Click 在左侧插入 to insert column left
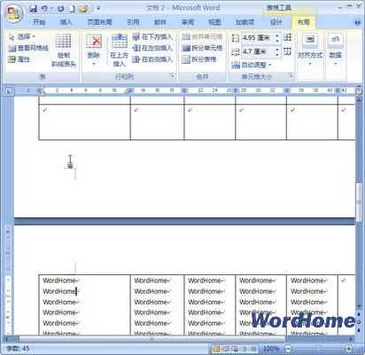Viewport: 365px width, 355px height. [x=152, y=48]
